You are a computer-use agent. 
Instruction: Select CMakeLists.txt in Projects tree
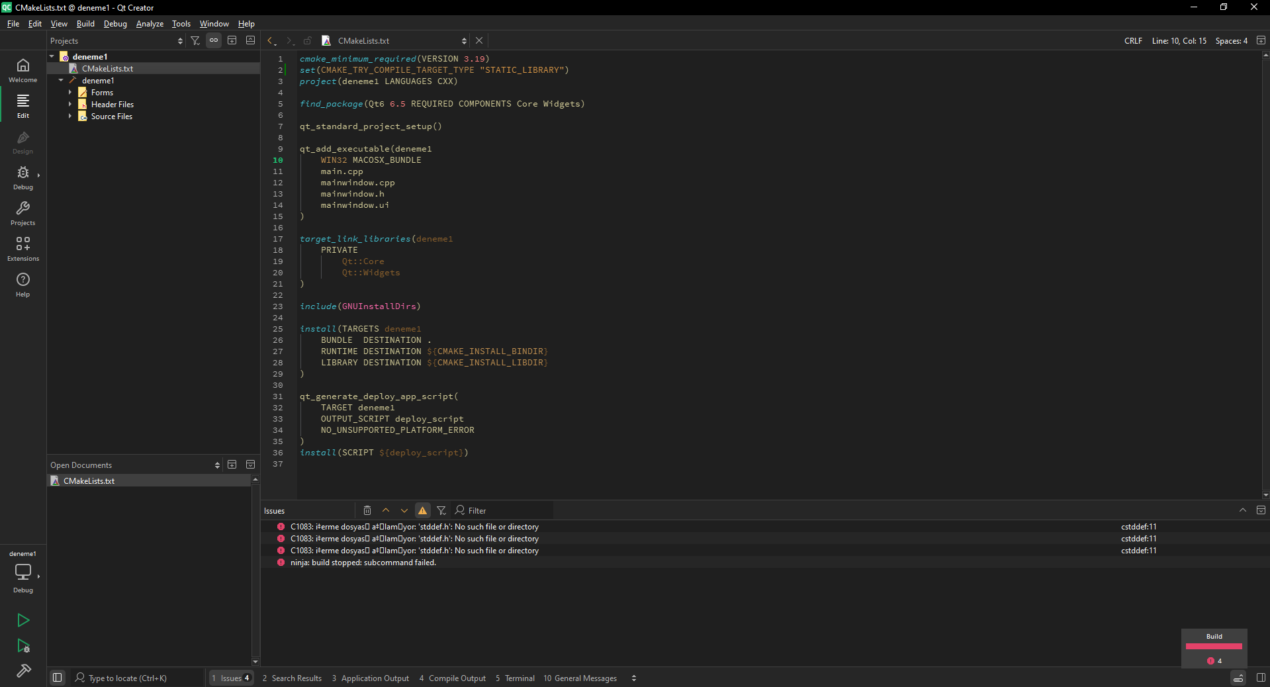click(107, 69)
